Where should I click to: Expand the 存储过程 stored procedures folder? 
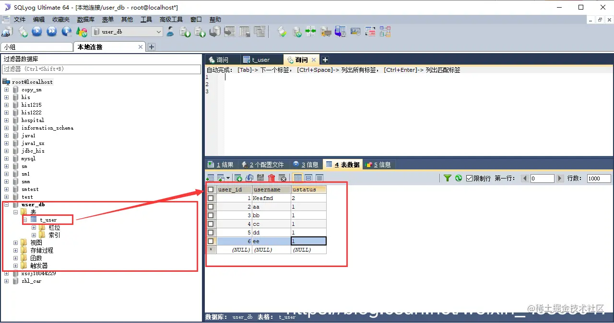16,250
